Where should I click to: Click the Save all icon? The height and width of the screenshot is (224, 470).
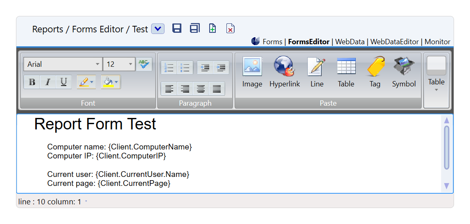coord(194,28)
